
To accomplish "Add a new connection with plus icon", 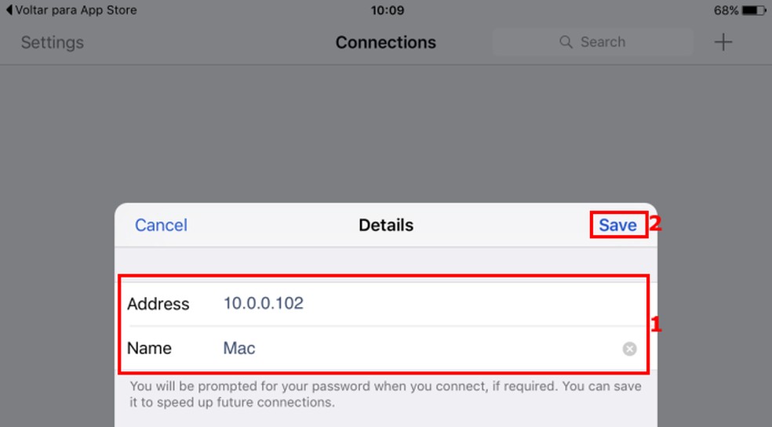I will [x=723, y=42].
